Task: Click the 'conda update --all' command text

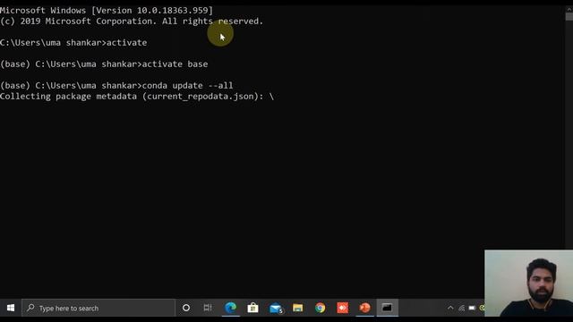Action: coord(187,86)
